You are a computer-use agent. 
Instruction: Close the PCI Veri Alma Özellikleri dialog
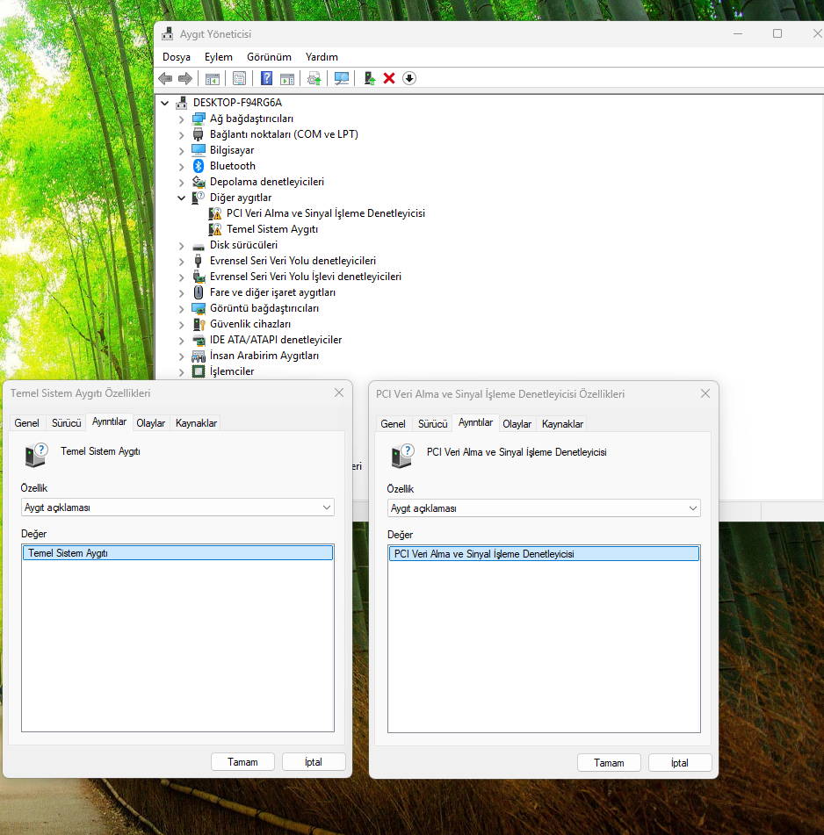click(x=705, y=393)
